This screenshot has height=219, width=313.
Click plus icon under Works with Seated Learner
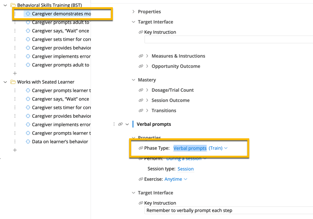pyautogui.click(x=15, y=150)
